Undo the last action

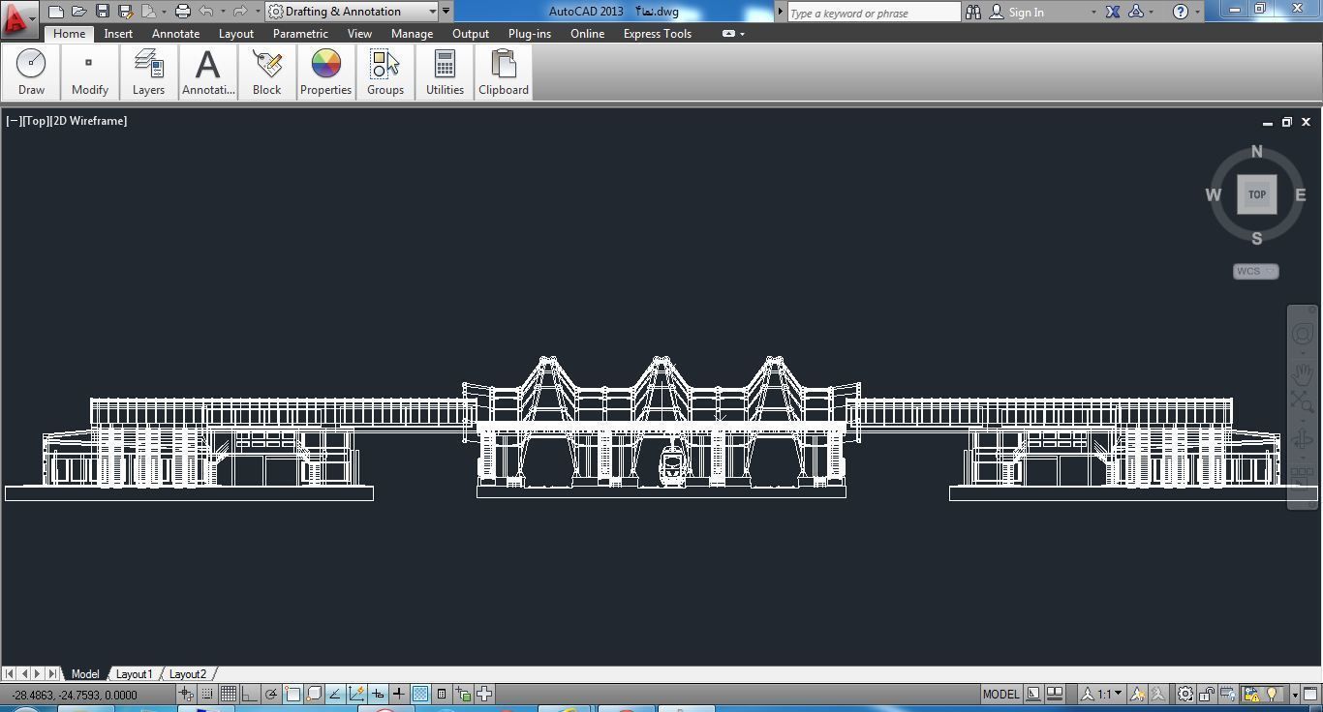[x=206, y=12]
